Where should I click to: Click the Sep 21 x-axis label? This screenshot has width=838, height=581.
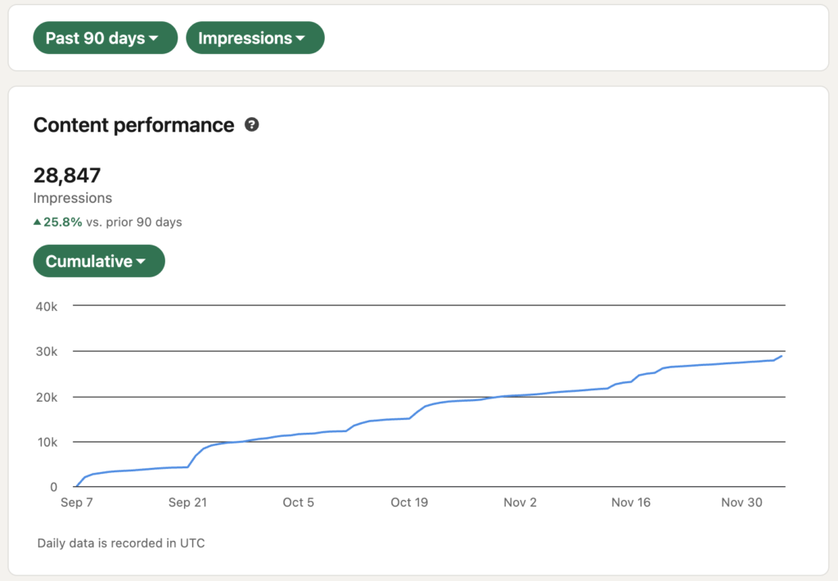[x=187, y=502]
